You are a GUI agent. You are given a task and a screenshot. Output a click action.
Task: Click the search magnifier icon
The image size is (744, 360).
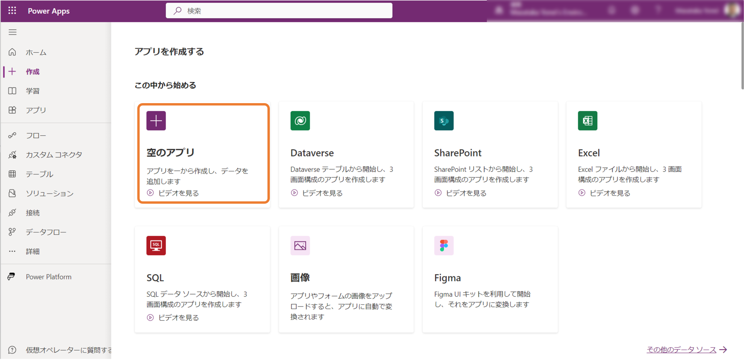(177, 11)
